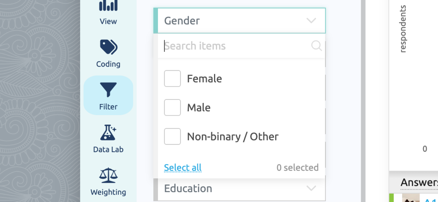Tick the Non-binary / Other checkbox
Viewport: 438px width, 202px height.
pyautogui.click(x=172, y=136)
